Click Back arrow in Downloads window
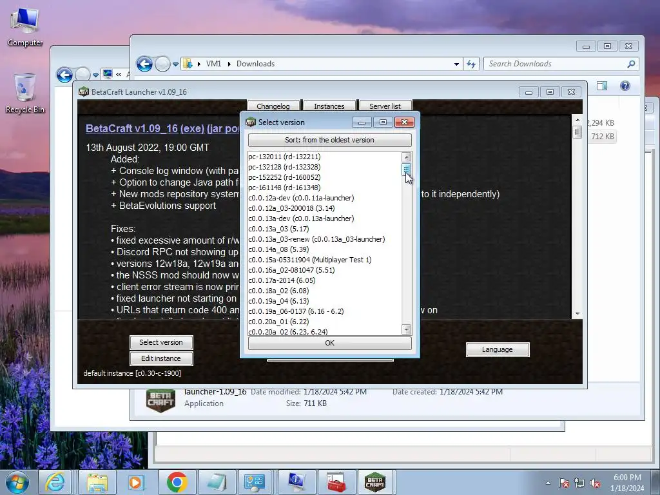 pos(144,64)
